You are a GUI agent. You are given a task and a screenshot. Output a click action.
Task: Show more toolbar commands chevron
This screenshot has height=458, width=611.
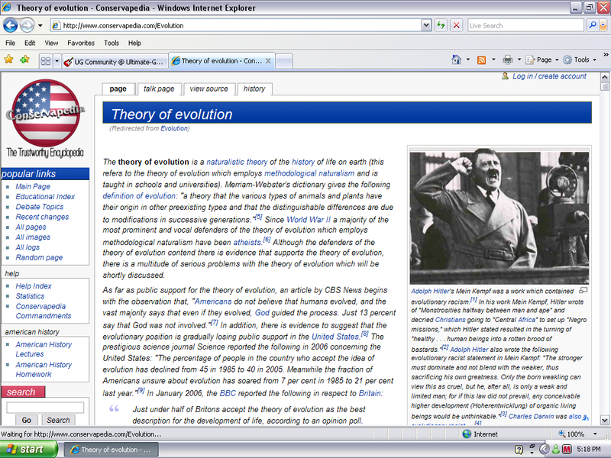point(606,55)
